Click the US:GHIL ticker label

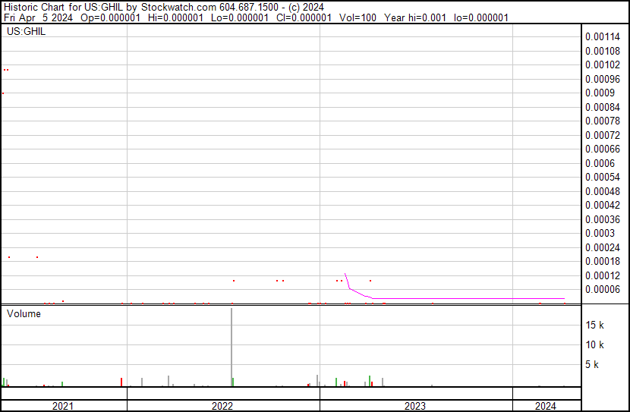26,32
